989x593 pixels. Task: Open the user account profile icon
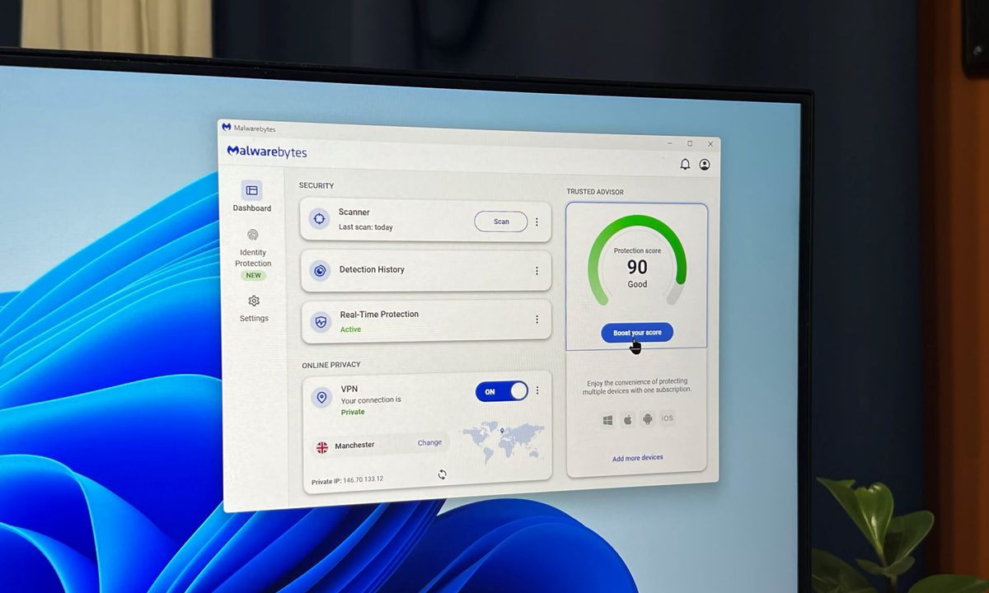[705, 165]
